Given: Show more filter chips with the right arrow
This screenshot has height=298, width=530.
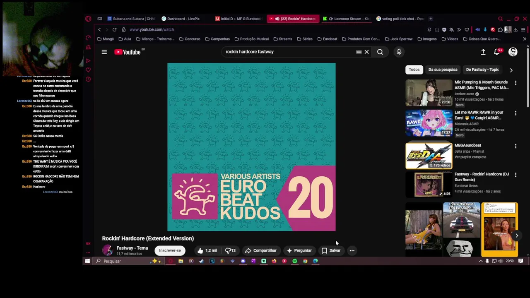Looking at the screenshot, I should click(x=511, y=70).
